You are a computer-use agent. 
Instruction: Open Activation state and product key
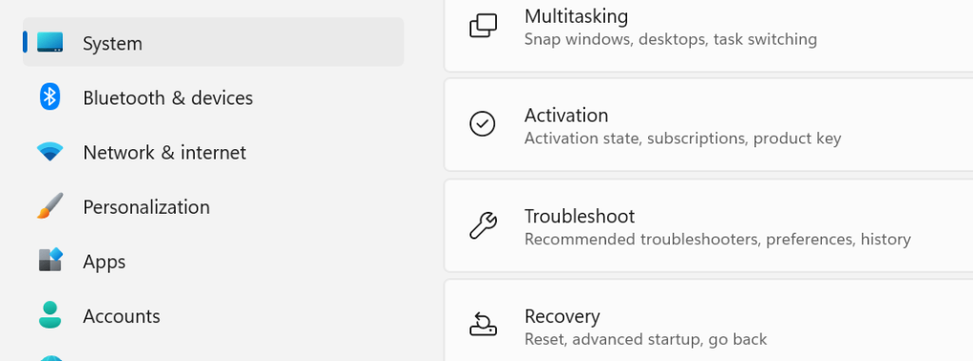[709, 124]
